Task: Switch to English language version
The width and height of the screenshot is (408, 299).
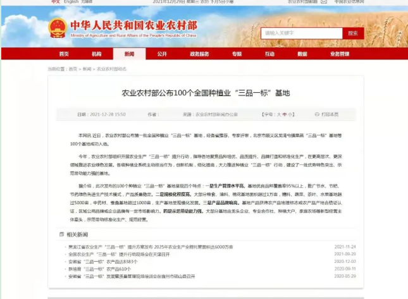Action: (71, 2)
